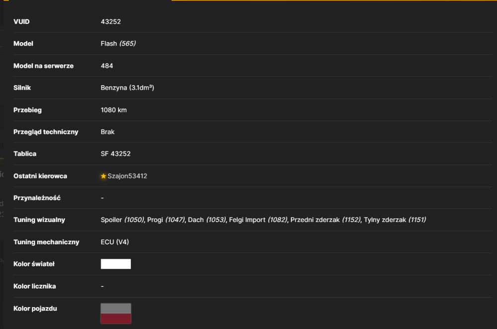Click the Przegląd techniczny label

tap(46, 132)
